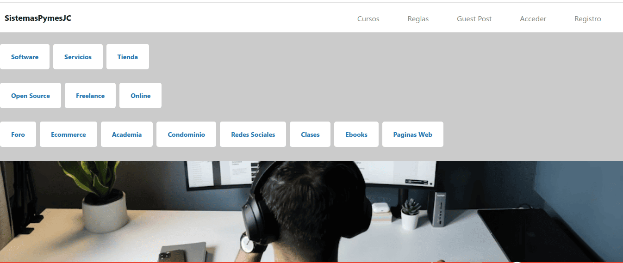Open the Freelance category

pyautogui.click(x=90, y=96)
